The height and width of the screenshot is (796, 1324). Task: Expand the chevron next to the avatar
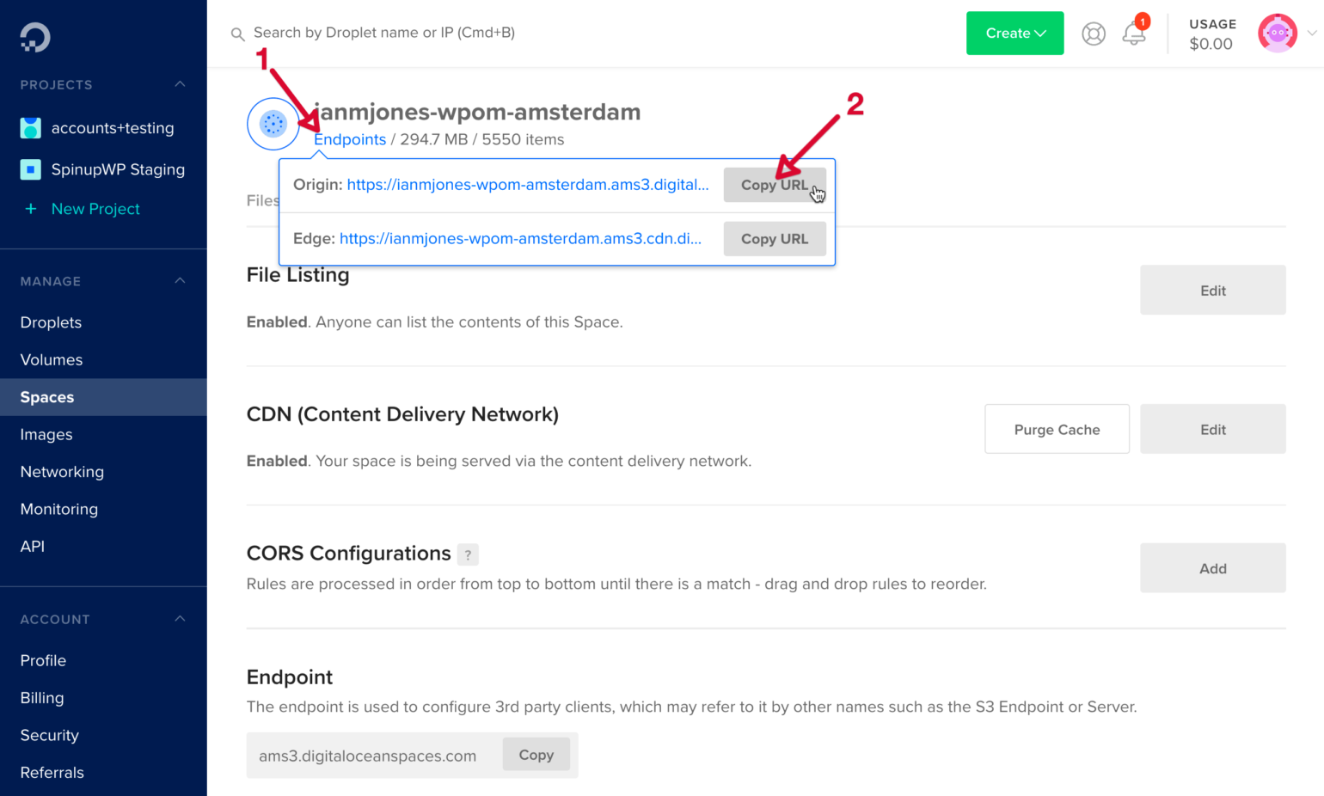[x=1311, y=34]
